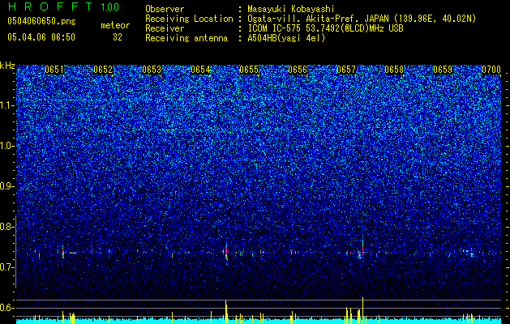Screen dimensions: 510x324
Task: Select the file name 0504060650.png
Action: (41, 22)
